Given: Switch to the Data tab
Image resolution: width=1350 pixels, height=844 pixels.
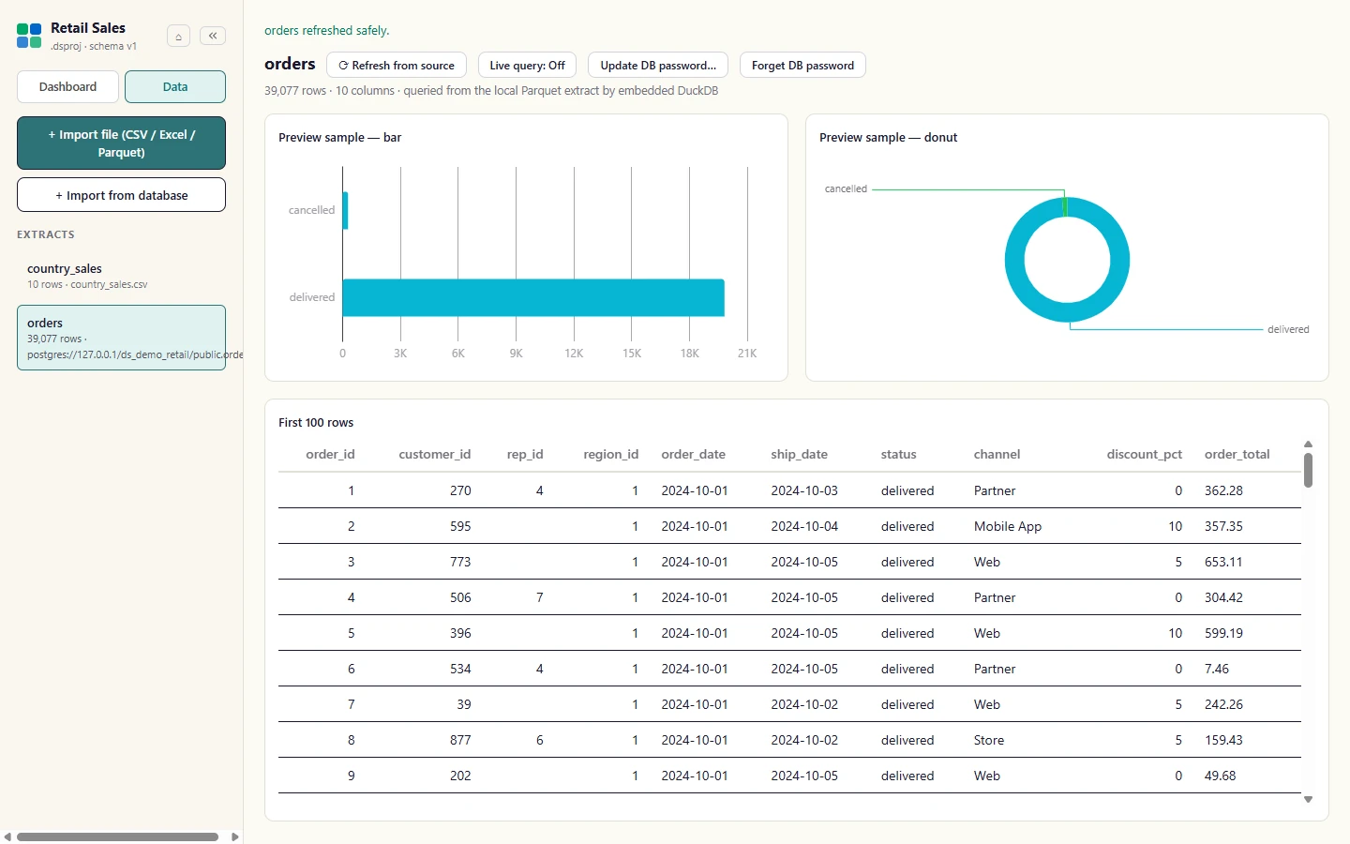Looking at the screenshot, I should tap(175, 86).
